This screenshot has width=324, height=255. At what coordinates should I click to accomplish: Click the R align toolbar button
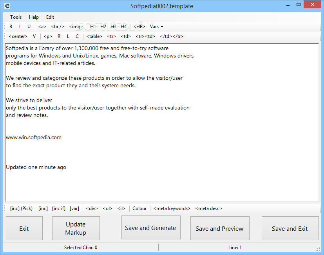click(x=59, y=36)
